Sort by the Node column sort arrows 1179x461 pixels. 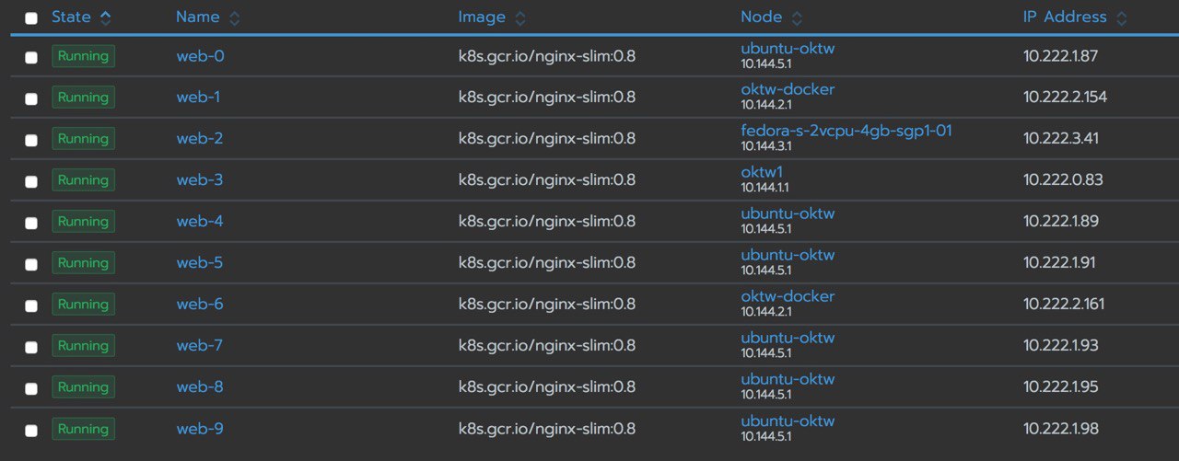tap(797, 17)
